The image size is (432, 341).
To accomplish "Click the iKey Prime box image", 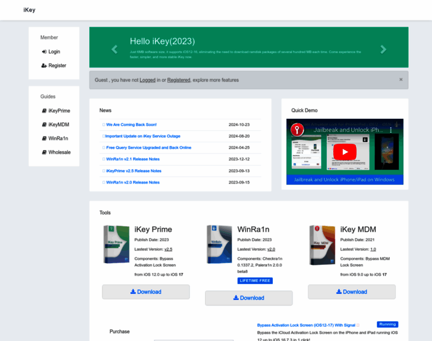I will coord(117,244).
